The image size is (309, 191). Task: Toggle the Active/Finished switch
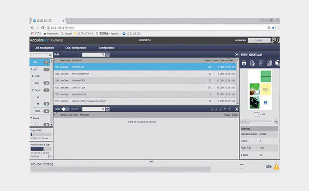pyautogui.click(x=66, y=109)
